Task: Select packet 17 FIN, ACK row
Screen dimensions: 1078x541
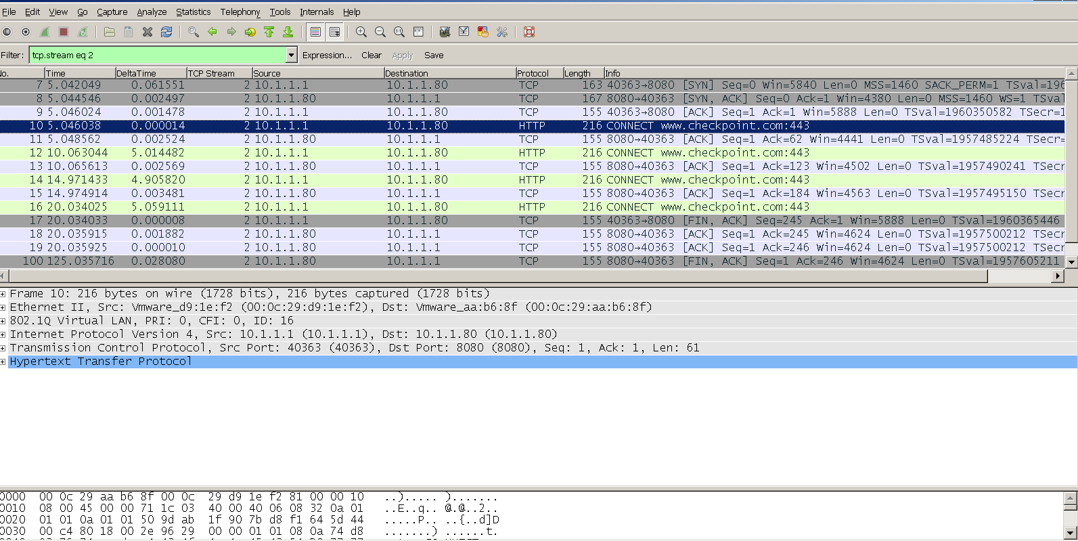Action: click(532, 221)
